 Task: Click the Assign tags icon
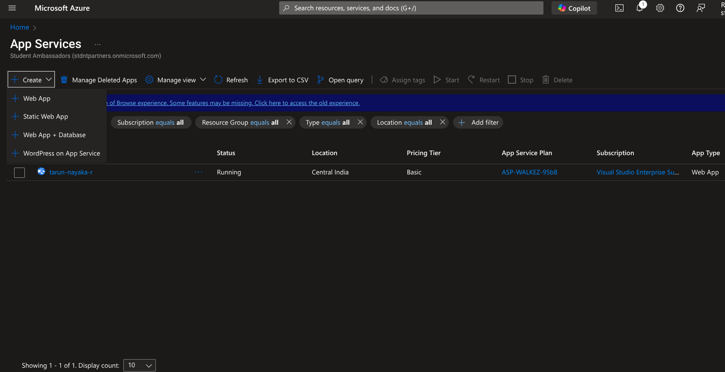(x=384, y=80)
